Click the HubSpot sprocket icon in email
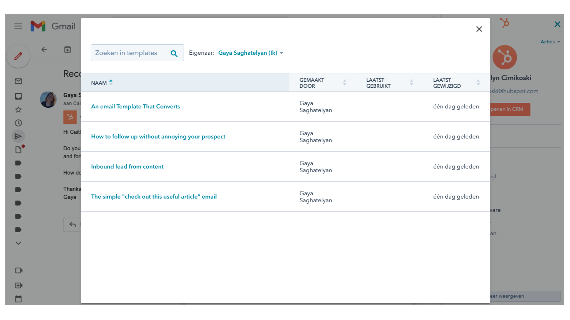 click(70, 117)
